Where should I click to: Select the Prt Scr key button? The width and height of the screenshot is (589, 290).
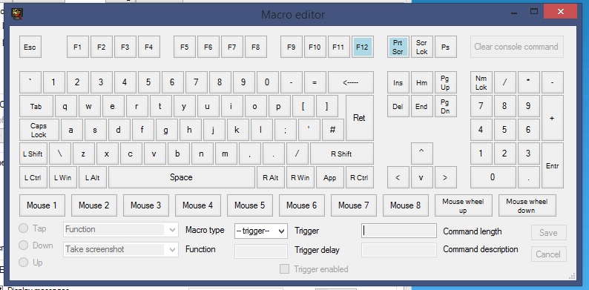pos(398,47)
